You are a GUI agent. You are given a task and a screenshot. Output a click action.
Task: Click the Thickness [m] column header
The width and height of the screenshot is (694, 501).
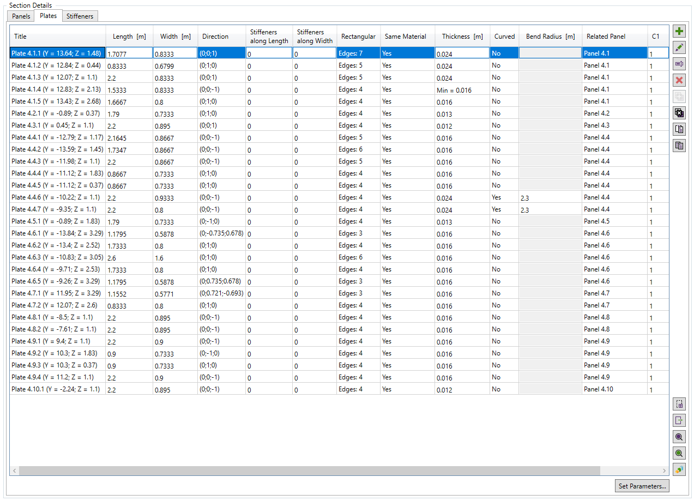462,37
